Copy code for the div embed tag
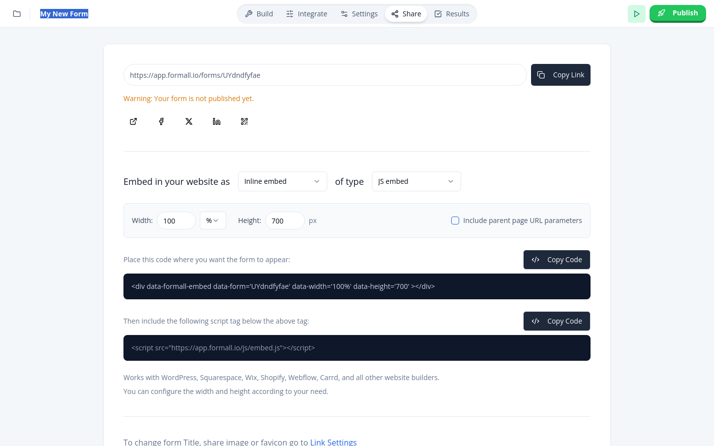Viewport: 714px width, 446px height. click(x=557, y=260)
